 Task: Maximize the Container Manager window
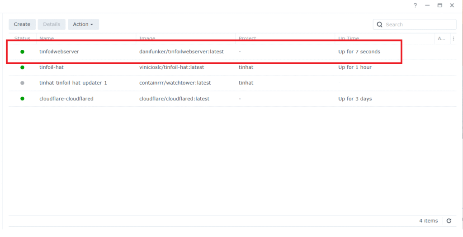439,5
